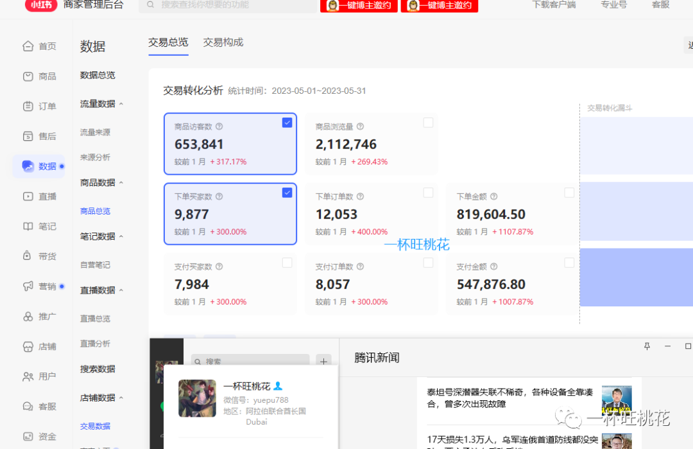Select the 售后 after-sales icon
Image resolution: width=693 pixels, height=449 pixels.
[28, 136]
